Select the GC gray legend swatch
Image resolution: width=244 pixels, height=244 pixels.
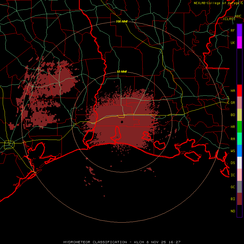click(x=239, y=187)
